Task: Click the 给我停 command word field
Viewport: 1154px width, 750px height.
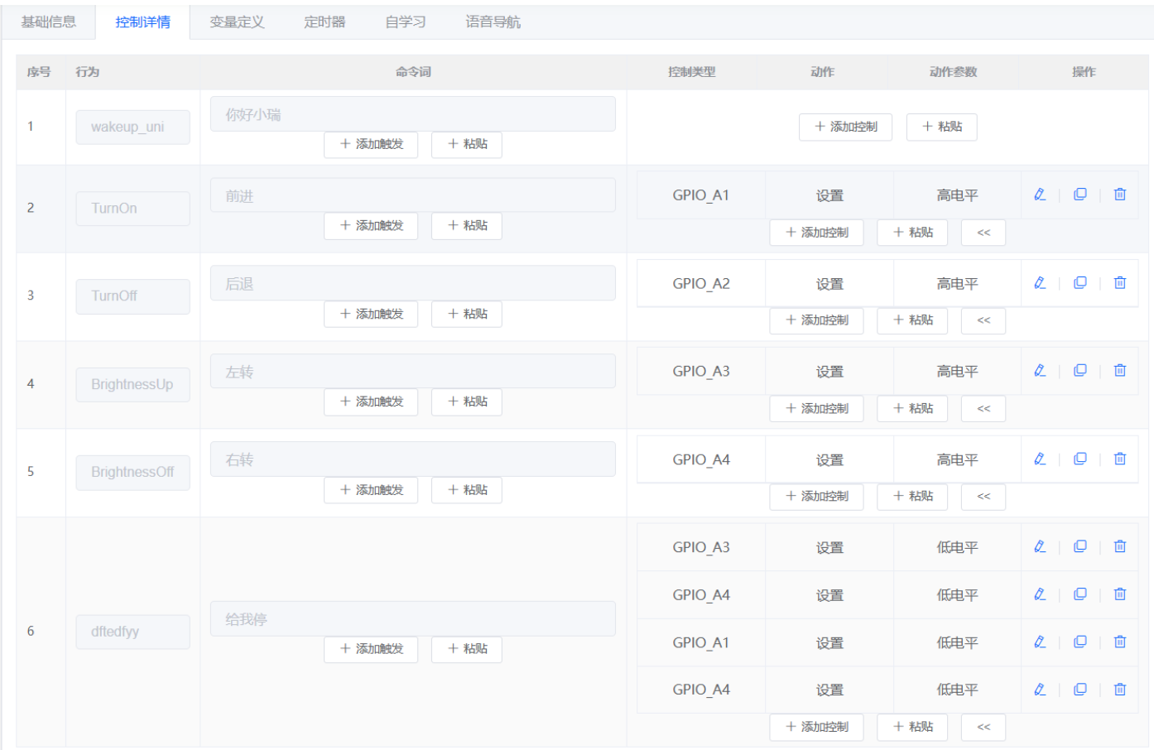Action: coord(413,619)
